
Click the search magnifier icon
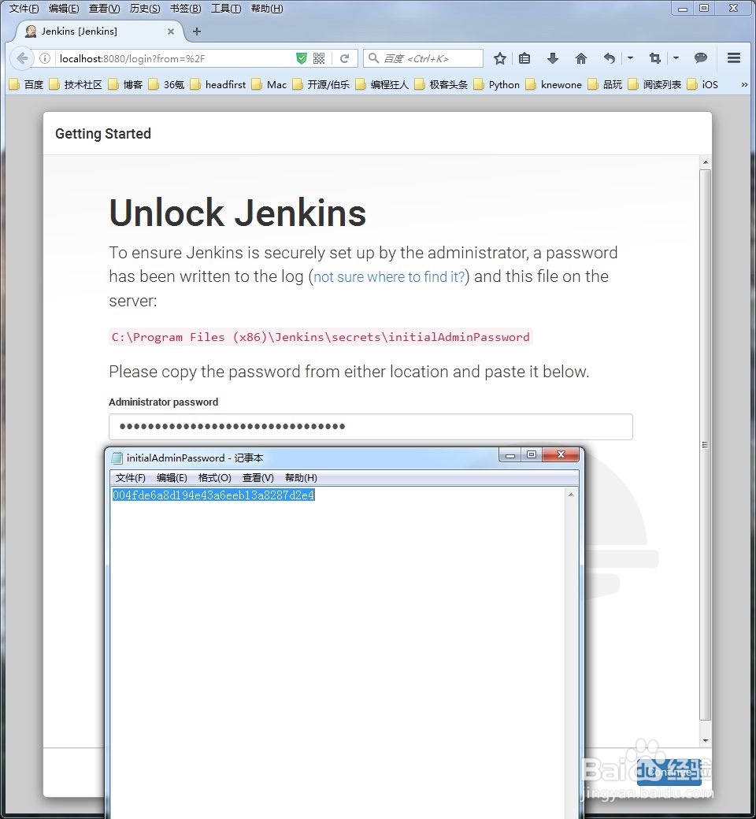[373, 58]
